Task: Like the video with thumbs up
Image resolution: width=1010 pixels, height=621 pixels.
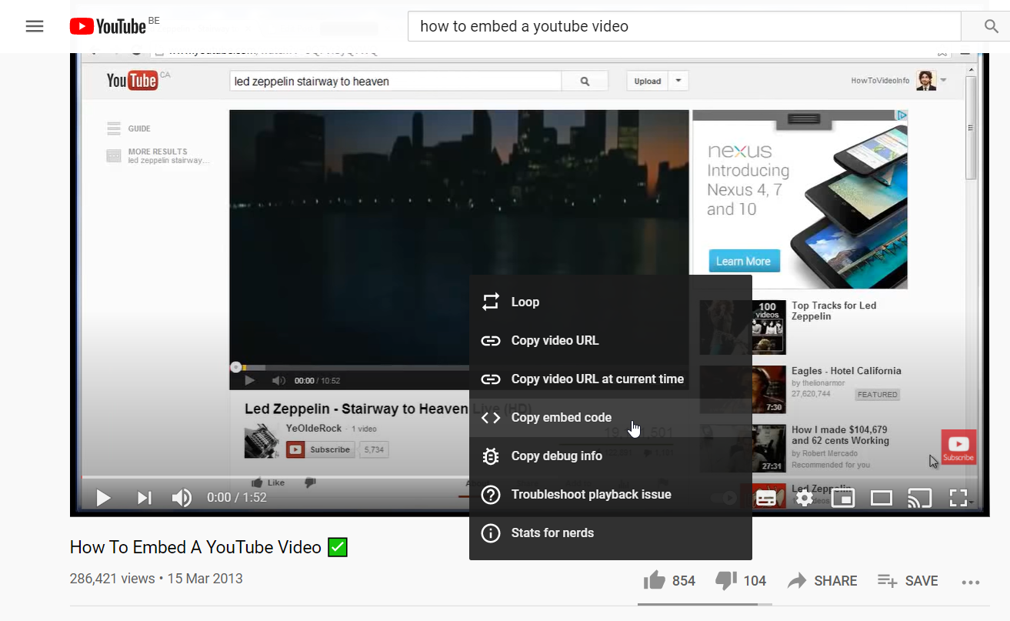Action: click(655, 581)
